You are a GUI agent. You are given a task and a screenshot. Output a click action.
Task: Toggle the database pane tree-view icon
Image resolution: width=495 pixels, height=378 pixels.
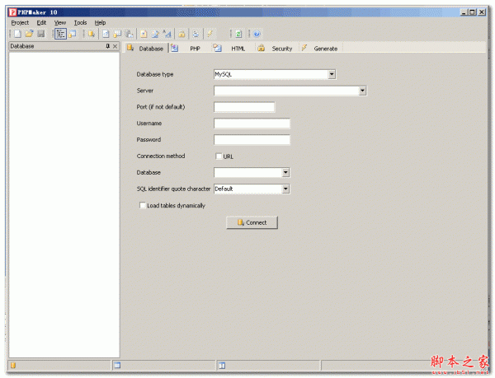click(x=60, y=34)
